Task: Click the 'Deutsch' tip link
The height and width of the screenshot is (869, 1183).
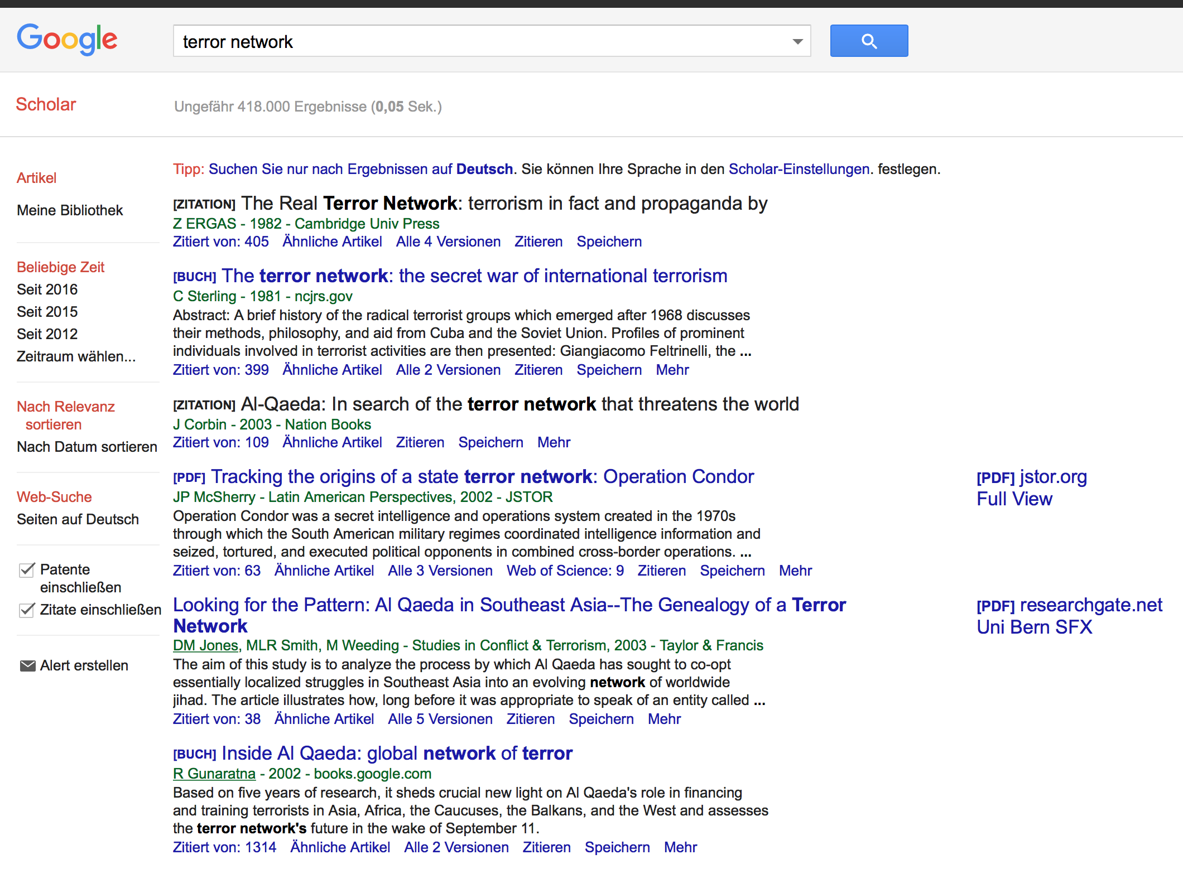Action: click(484, 169)
